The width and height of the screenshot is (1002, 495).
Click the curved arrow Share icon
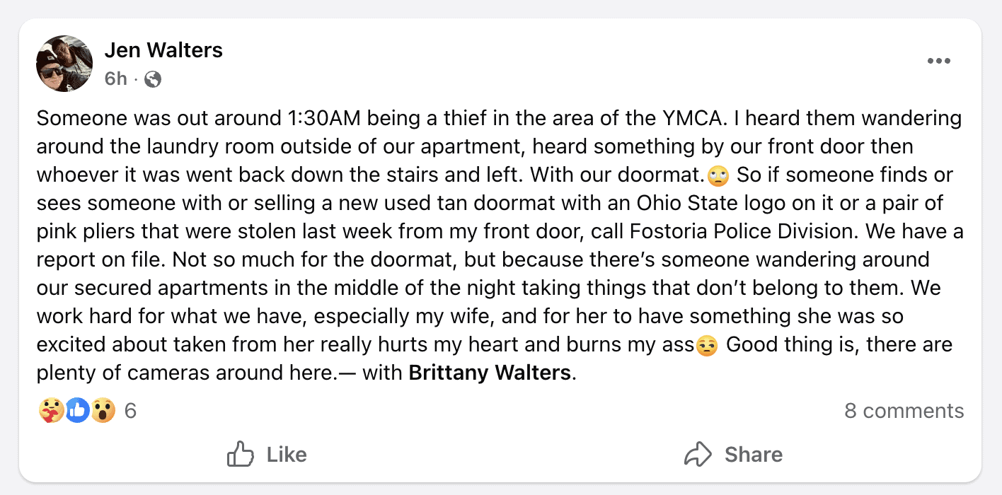698,454
